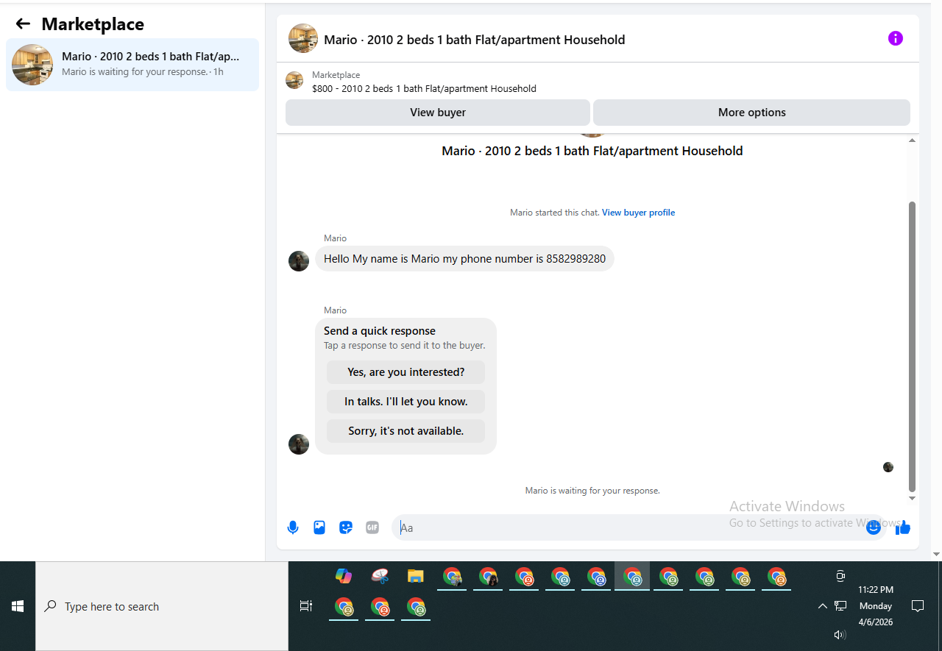Image resolution: width=942 pixels, height=651 pixels.
Task: Open the taskbar clock showing 11:22 PM
Action: coord(876,606)
